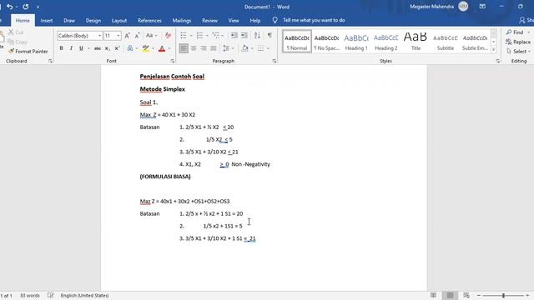
Task: Open the Borders dropdown arrow
Action: coord(268,48)
